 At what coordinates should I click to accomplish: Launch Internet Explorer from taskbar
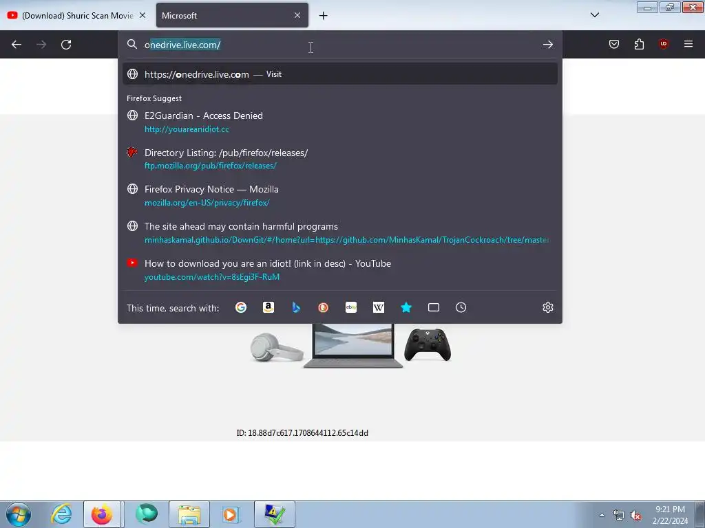click(61, 514)
